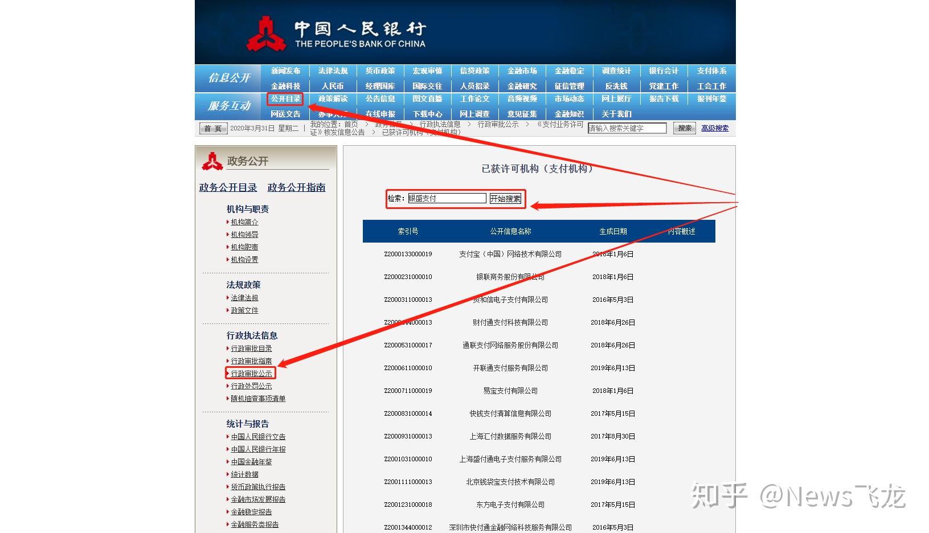The width and height of the screenshot is (929, 533).
Task: Open 政策文件 in the sidebar
Action: 244,310
